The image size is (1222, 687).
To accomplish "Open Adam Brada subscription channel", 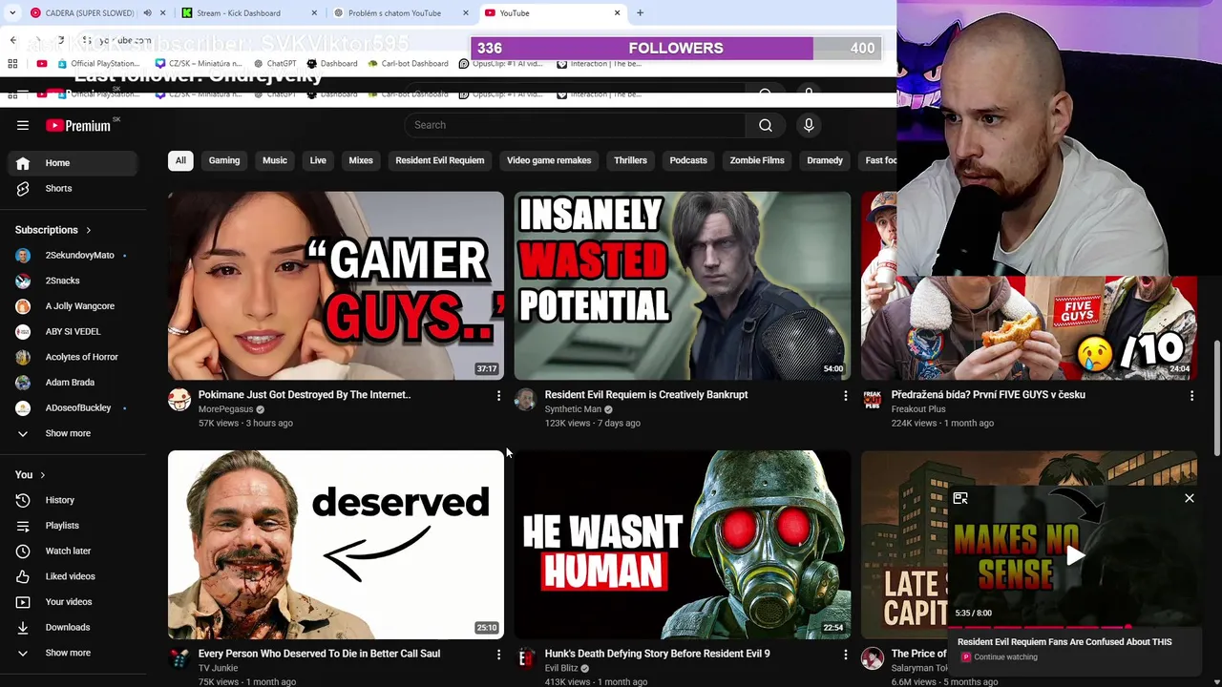I will (73, 383).
